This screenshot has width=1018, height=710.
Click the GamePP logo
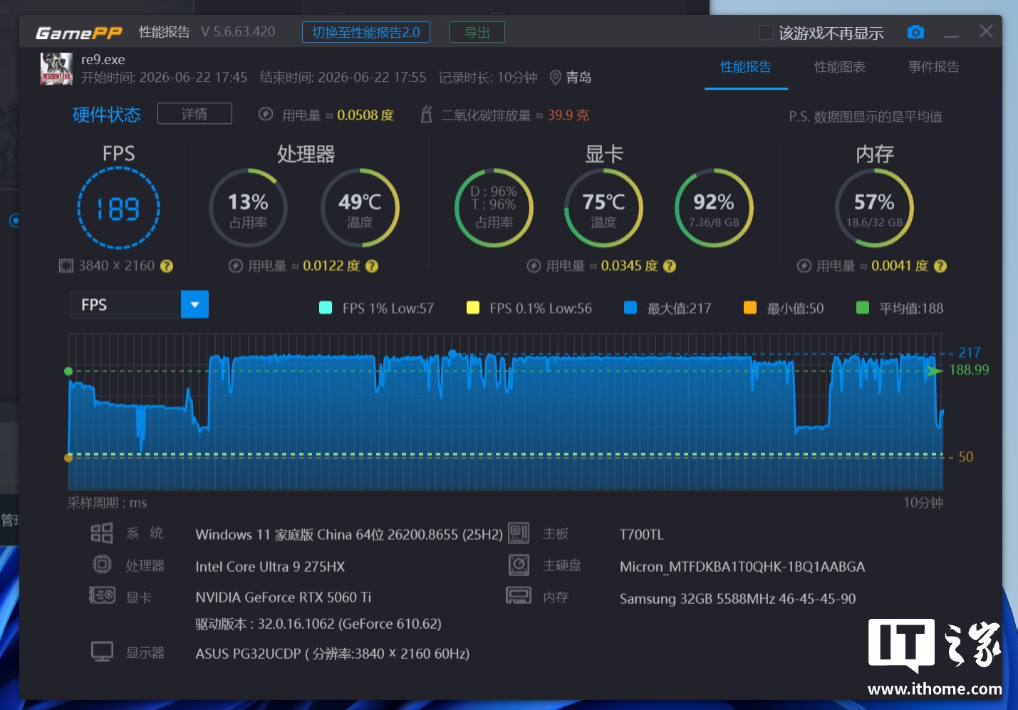pyautogui.click(x=79, y=33)
